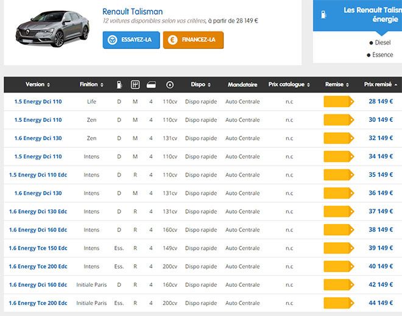Screen dimensions: 402x316
Task: Click the Renault Talisman car photo
Action: pos(52,29)
